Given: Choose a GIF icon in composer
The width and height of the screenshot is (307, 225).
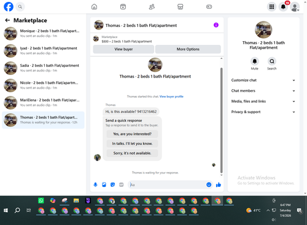Looking at the screenshot, I should [x=122, y=184].
